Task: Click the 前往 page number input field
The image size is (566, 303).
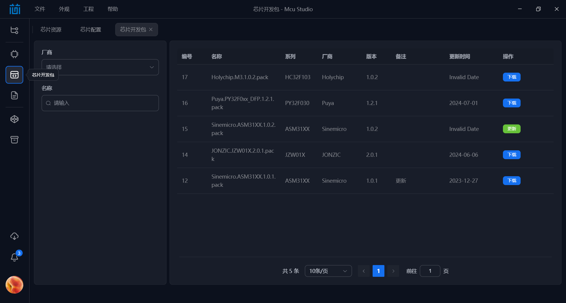Action: [x=430, y=271]
